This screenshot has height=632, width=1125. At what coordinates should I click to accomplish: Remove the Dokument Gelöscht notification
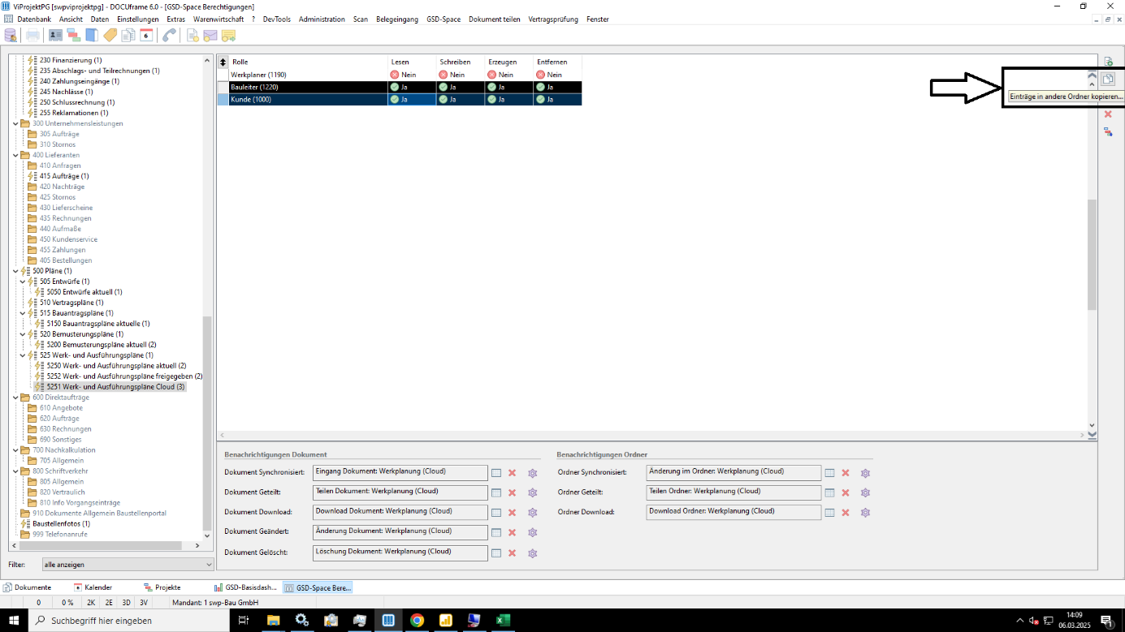click(x=513, y=553)
